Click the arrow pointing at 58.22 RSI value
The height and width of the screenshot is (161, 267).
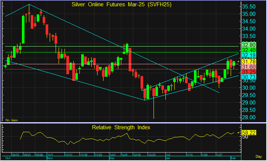pyautogui.click(x=238, y=133)
